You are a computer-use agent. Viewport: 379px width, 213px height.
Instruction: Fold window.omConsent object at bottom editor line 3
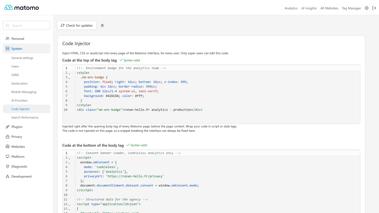click(x=69, y=163)
